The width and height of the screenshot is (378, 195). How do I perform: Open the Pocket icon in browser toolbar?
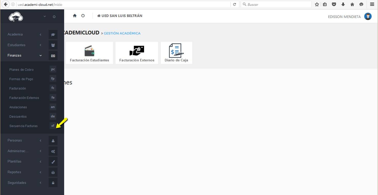click(x=334, y=4)
